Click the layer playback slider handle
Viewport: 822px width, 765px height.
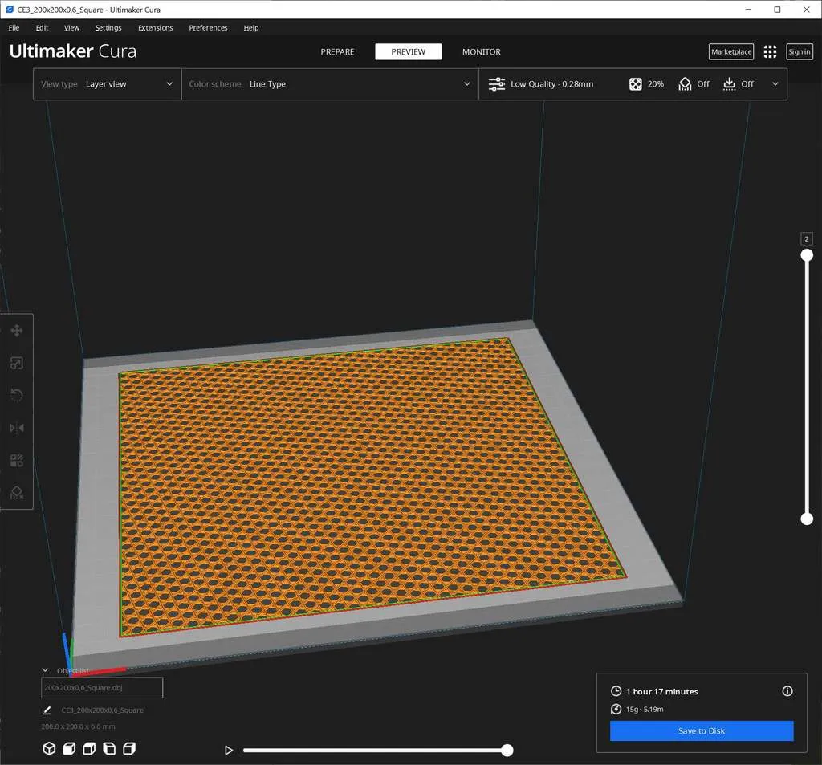click(507, 750)
